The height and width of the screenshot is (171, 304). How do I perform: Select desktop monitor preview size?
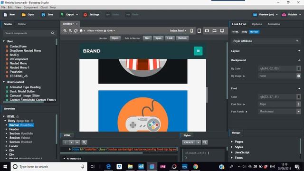click(222, 30)
